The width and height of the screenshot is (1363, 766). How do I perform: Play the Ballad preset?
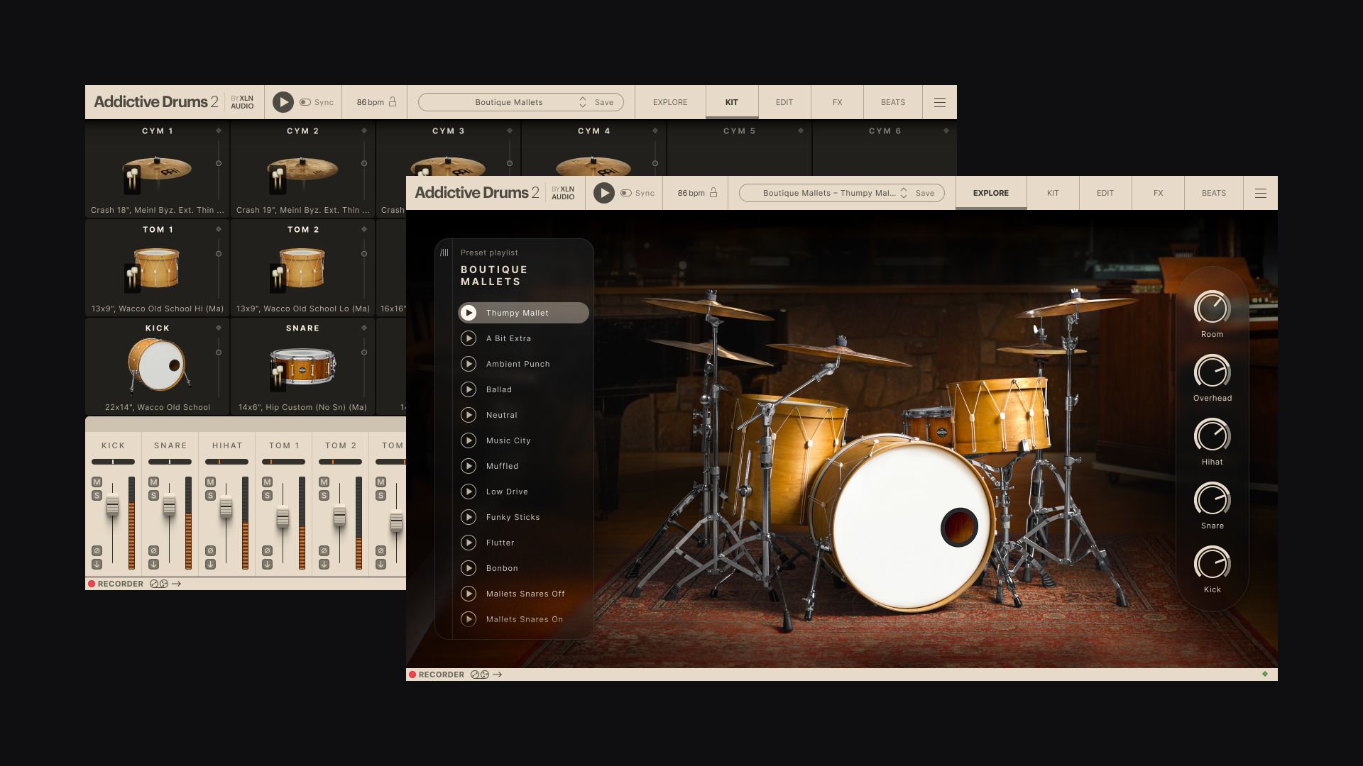click(469, 389)
